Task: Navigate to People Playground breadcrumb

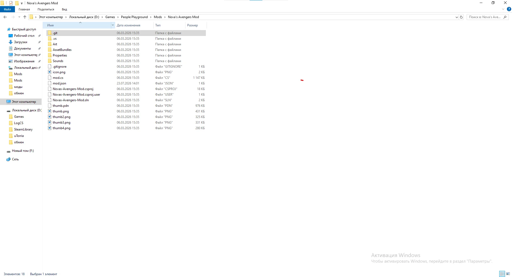Action: tap(134, 17)
